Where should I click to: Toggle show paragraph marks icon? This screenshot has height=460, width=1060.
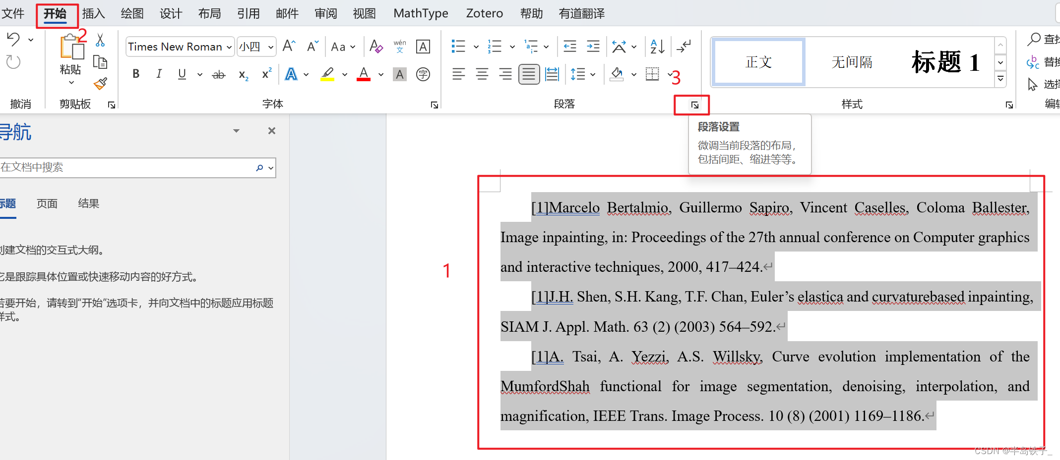coord(684,47)
